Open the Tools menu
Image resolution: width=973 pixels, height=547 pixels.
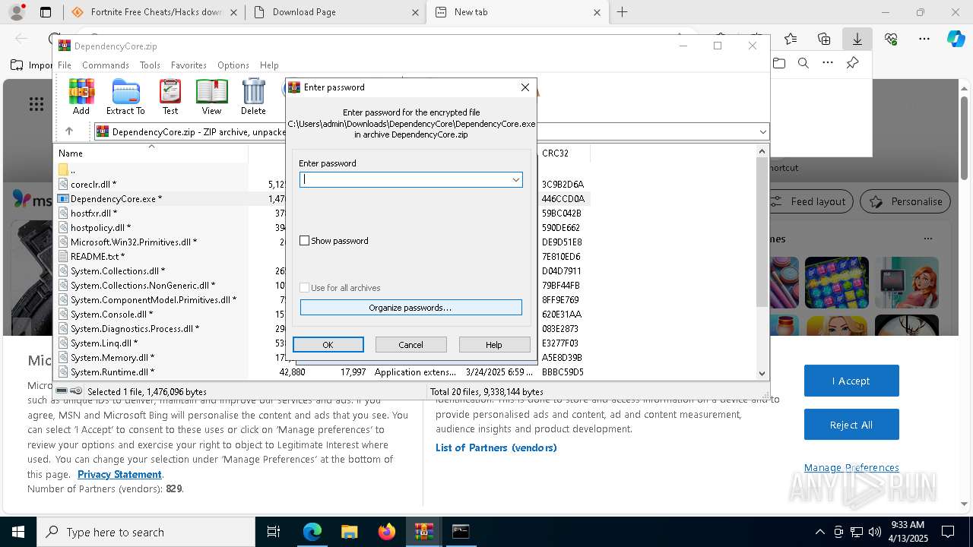point(150,65)
